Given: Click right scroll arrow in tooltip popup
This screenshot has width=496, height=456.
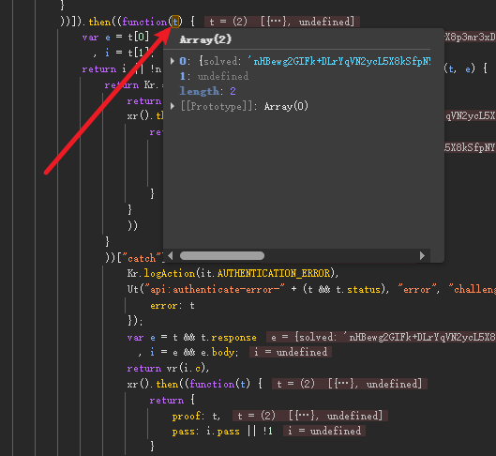Looking at the screenshot, I should point(422,256).
